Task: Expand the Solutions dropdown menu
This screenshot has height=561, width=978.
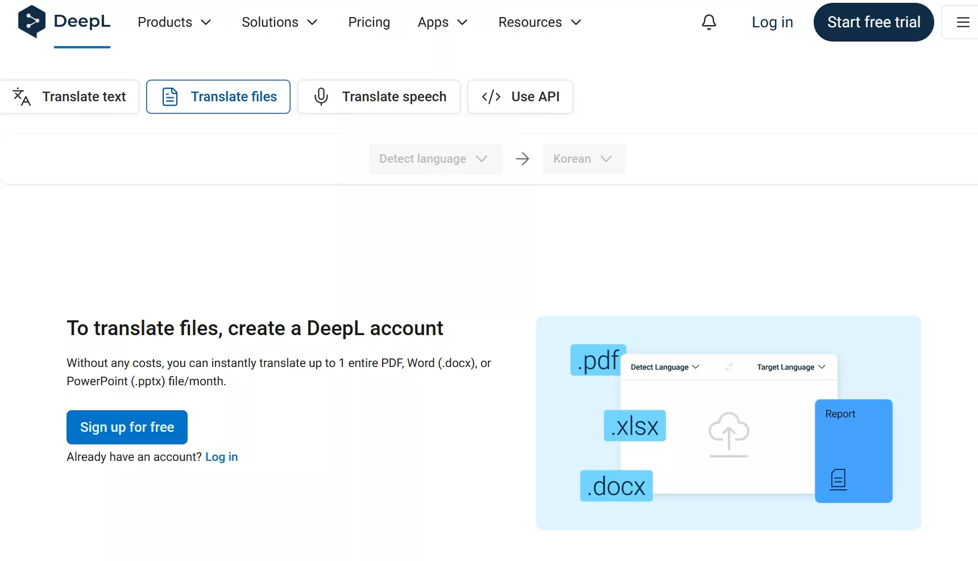Action: (279, 22)
